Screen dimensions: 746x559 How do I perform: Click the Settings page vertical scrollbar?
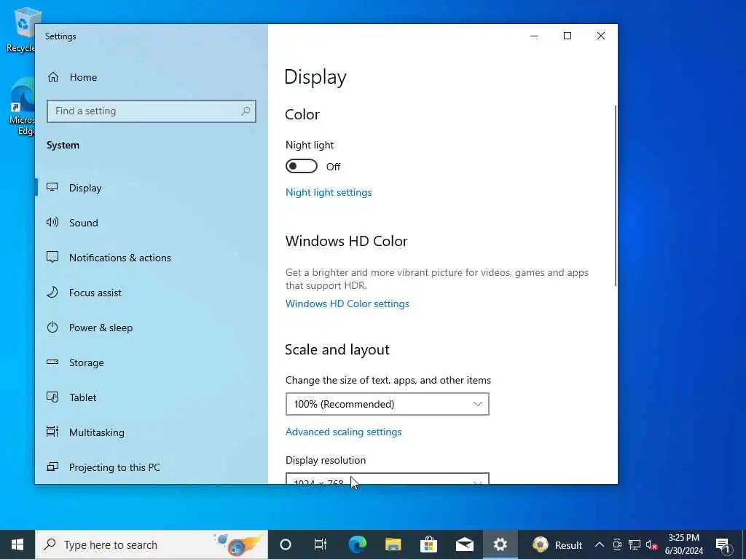615,195
